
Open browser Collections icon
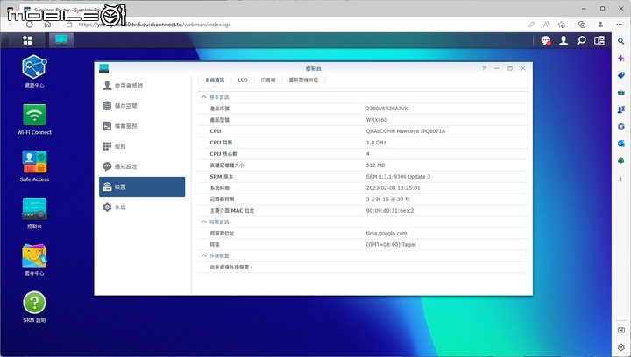pyautogui.click(x=582, y=24)
